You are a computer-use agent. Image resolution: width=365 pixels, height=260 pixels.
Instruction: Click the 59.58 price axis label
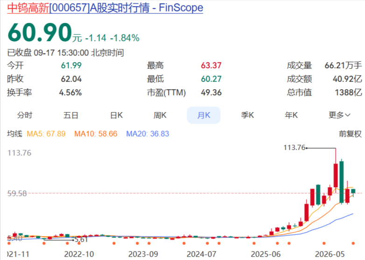coord(17,193)
